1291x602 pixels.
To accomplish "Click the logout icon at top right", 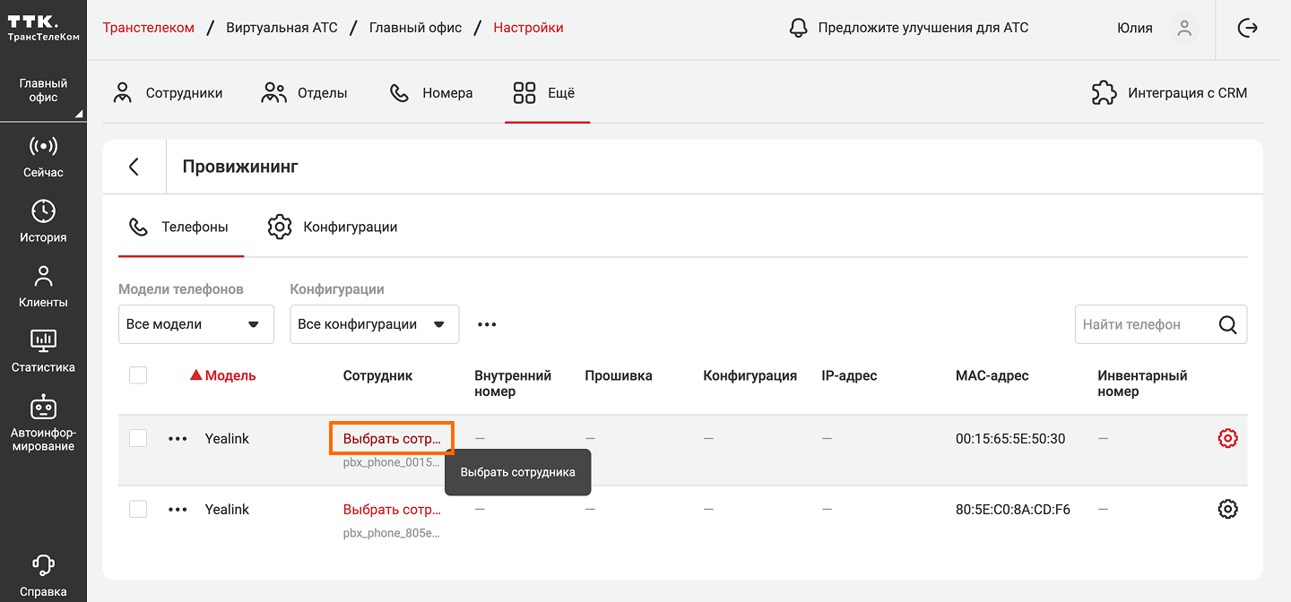I will click(1247, 28).
